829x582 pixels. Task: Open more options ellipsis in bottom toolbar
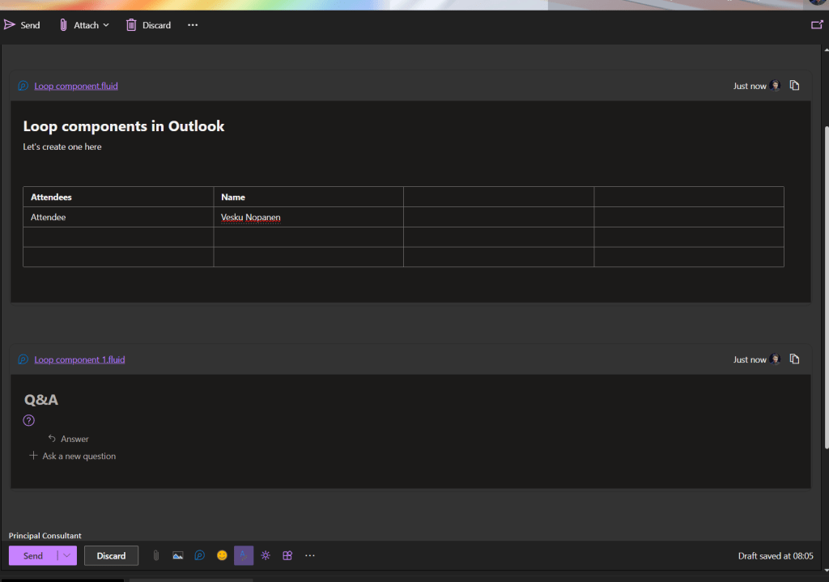coord(309,555)
